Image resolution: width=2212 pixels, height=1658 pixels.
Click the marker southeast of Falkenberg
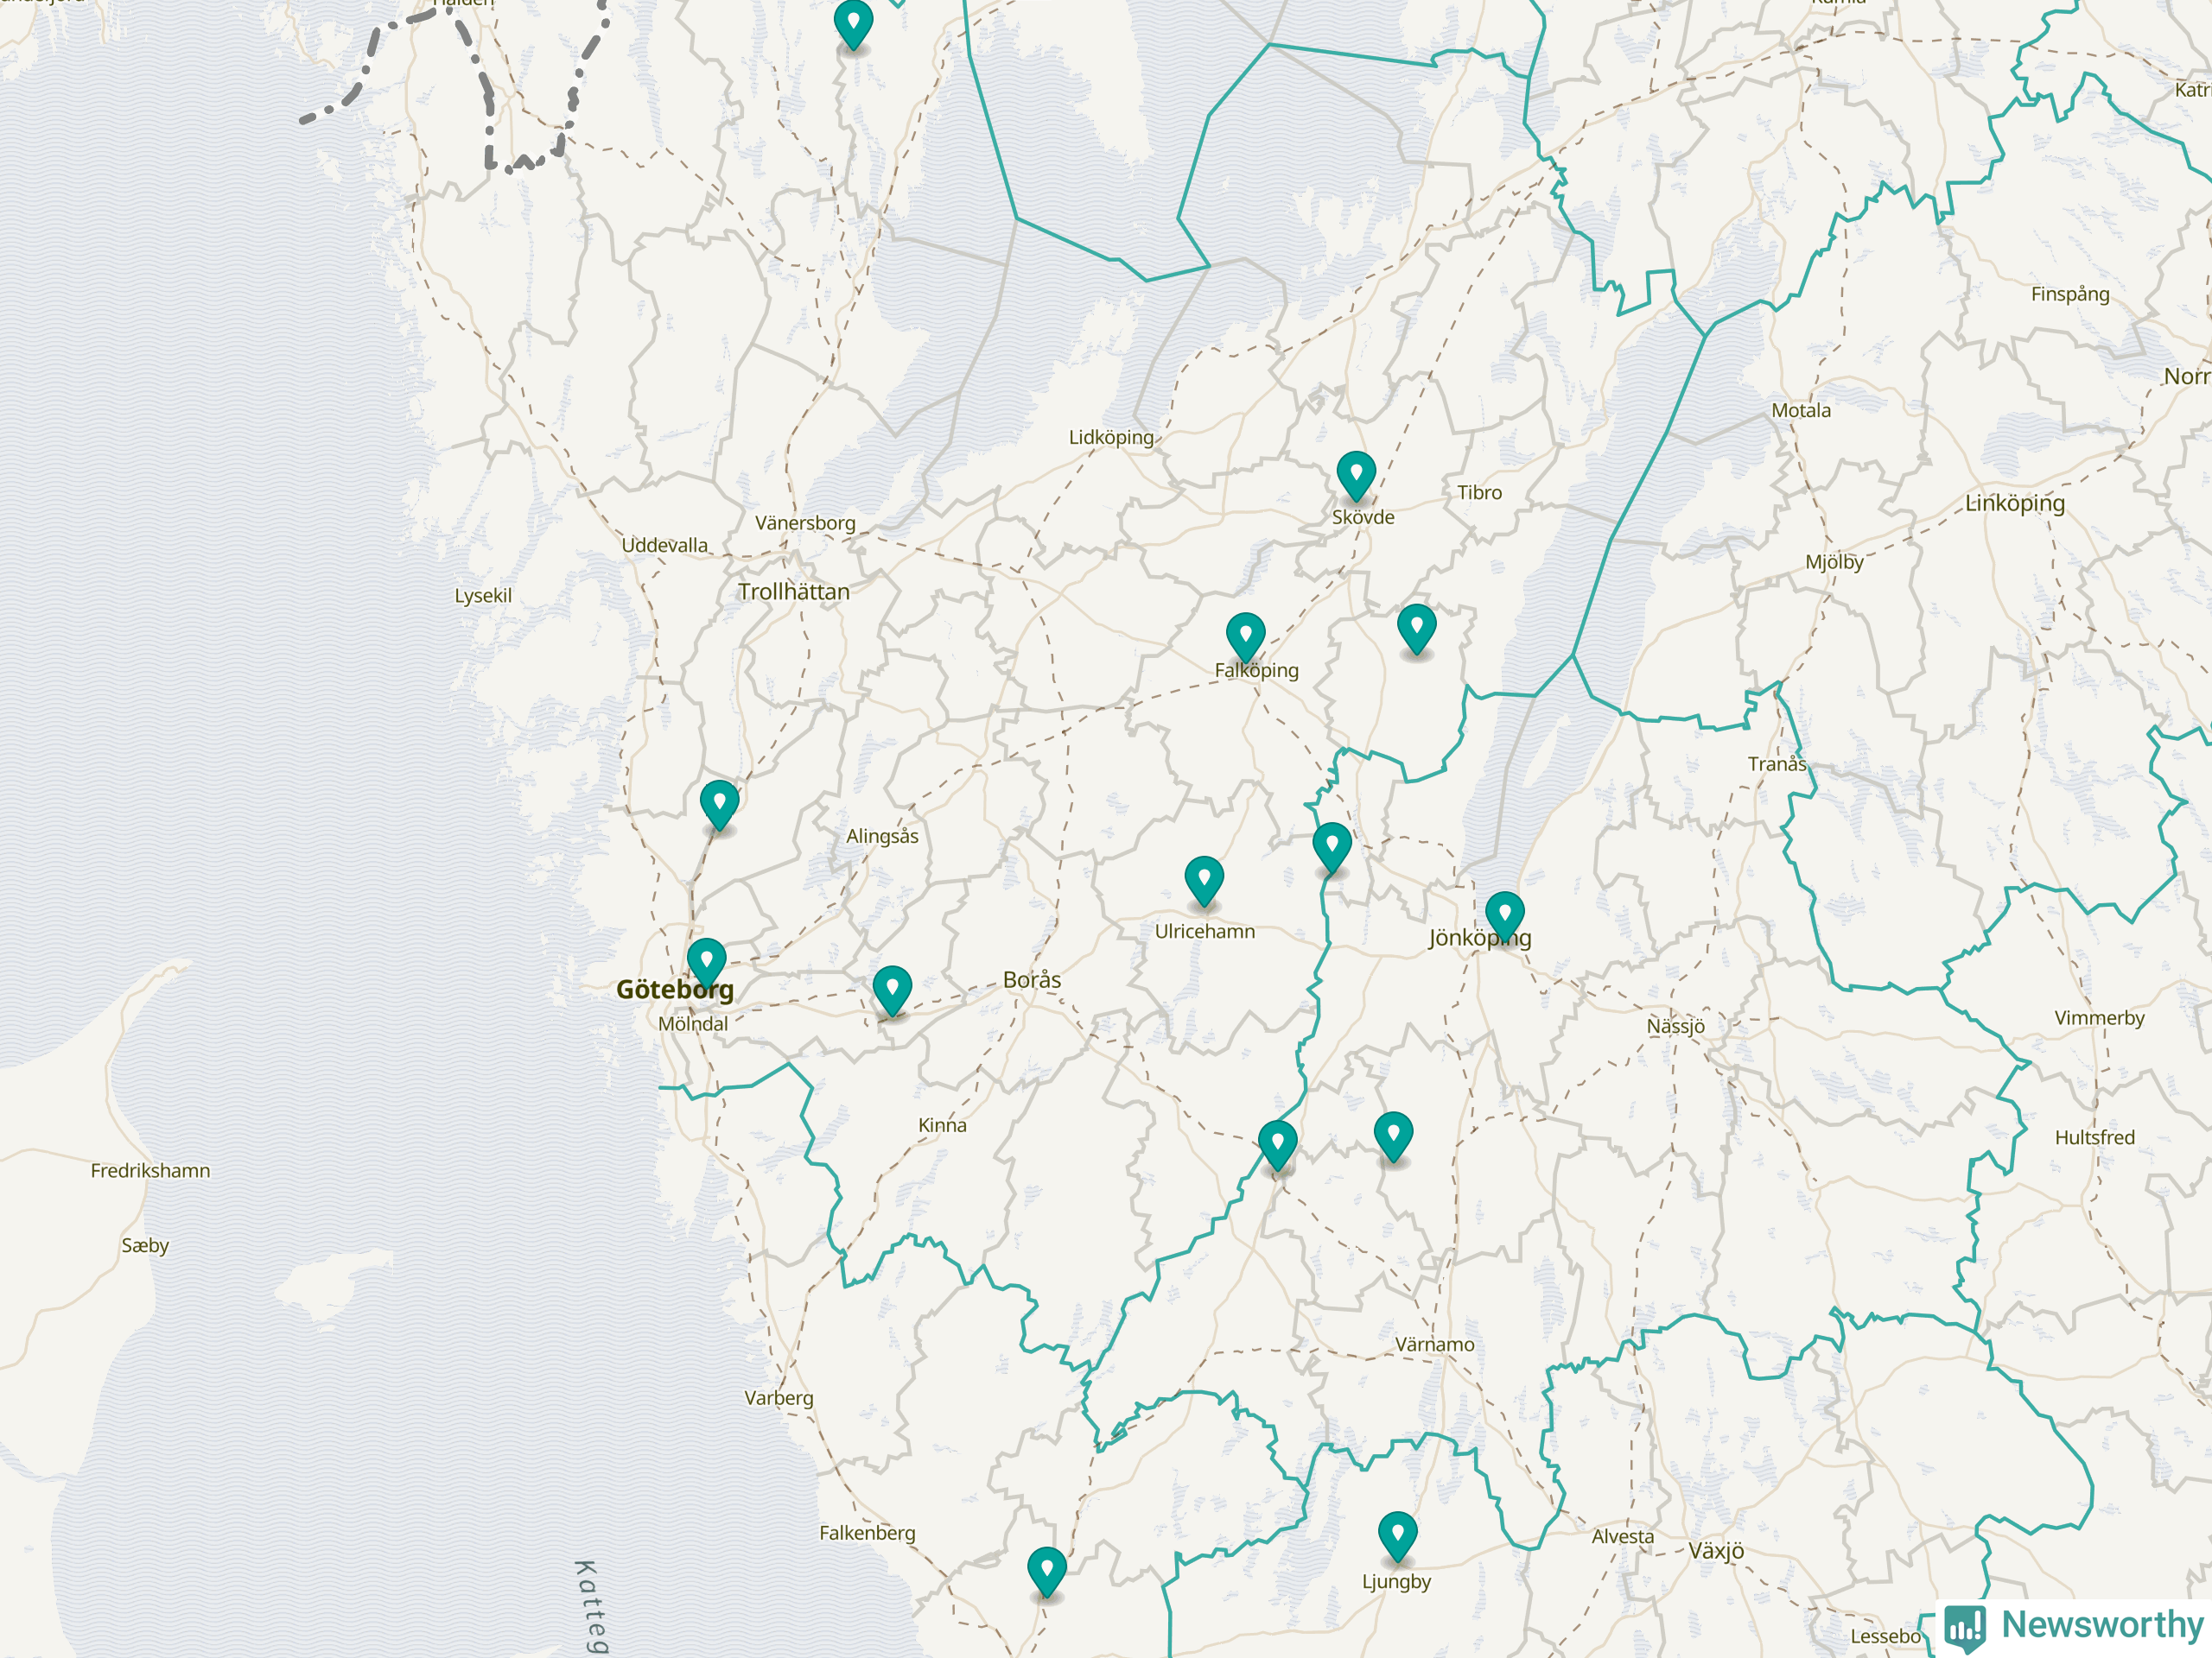pos(1046,1570)
